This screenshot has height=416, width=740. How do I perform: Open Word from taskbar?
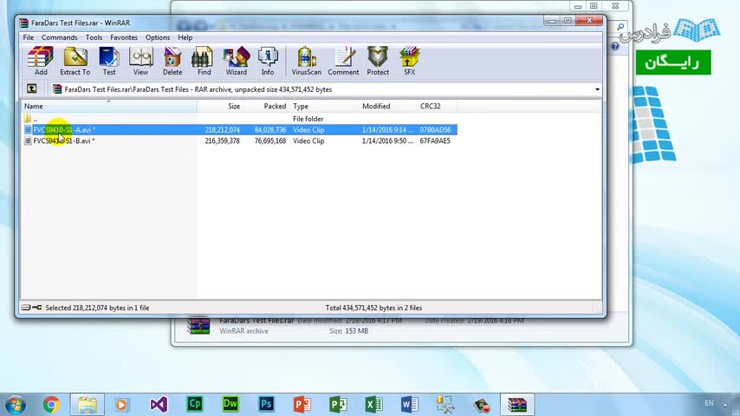410,405
